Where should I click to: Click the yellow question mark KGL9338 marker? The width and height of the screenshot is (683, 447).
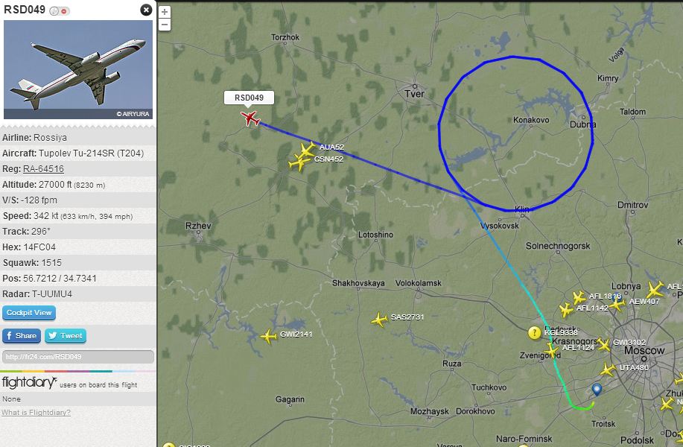coord(535,333)
